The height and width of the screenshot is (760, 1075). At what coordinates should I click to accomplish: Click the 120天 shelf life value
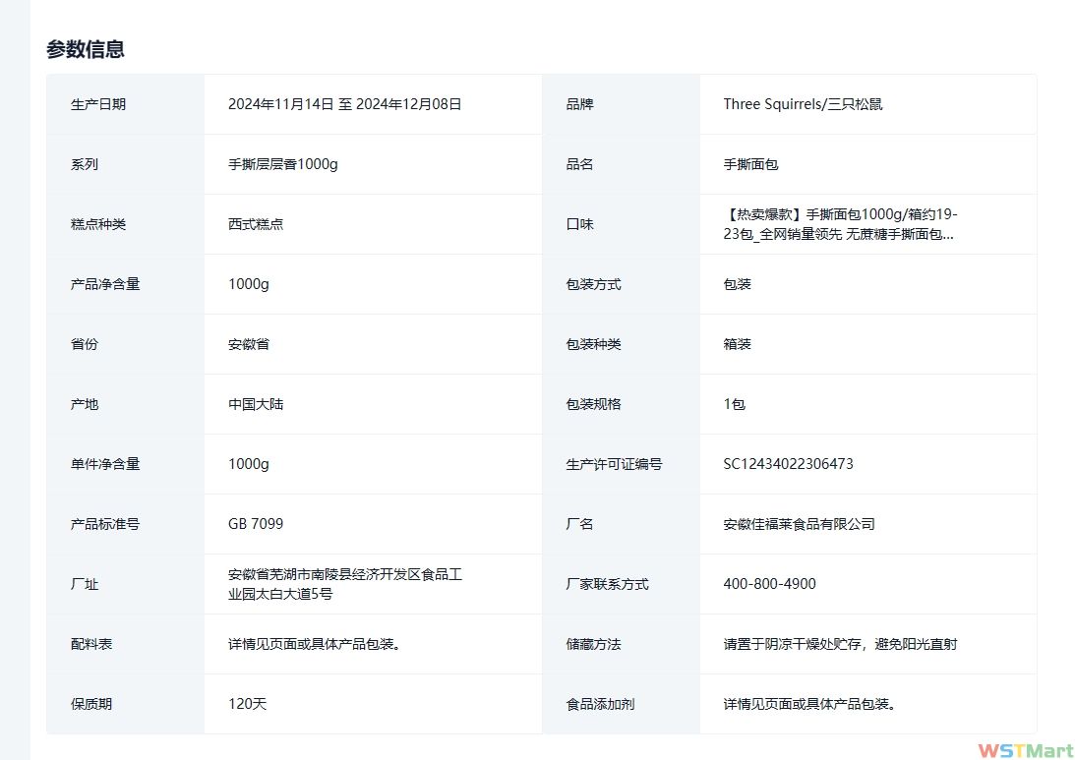coord(248,704)
